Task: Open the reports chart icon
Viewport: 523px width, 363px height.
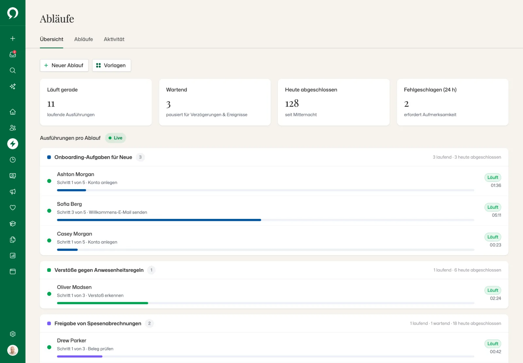Action: click(13, 256)
